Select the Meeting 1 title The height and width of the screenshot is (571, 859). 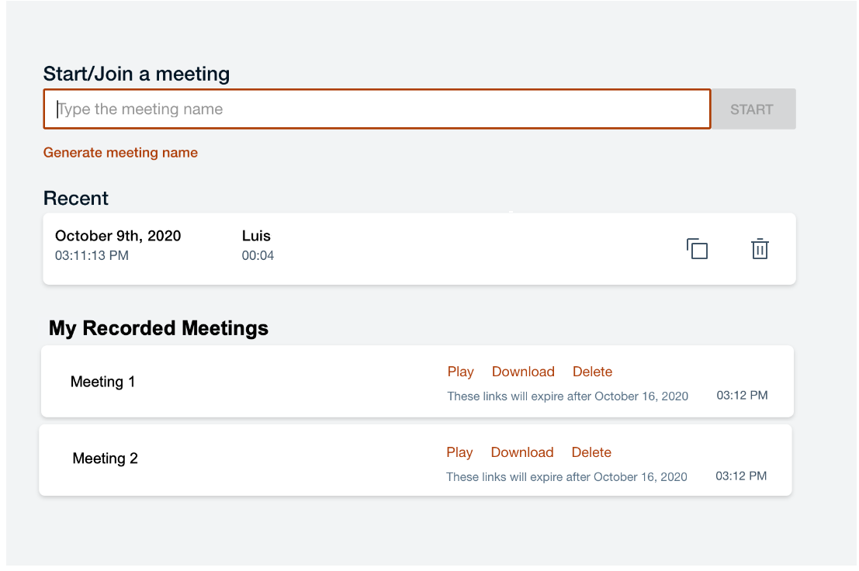click(102, 382)
